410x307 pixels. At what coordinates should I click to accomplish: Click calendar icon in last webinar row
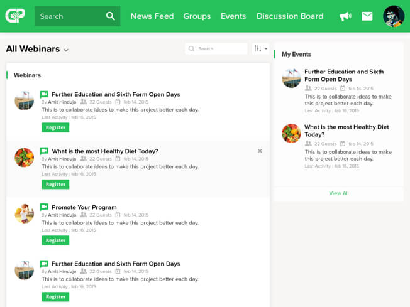pos(118,271)
